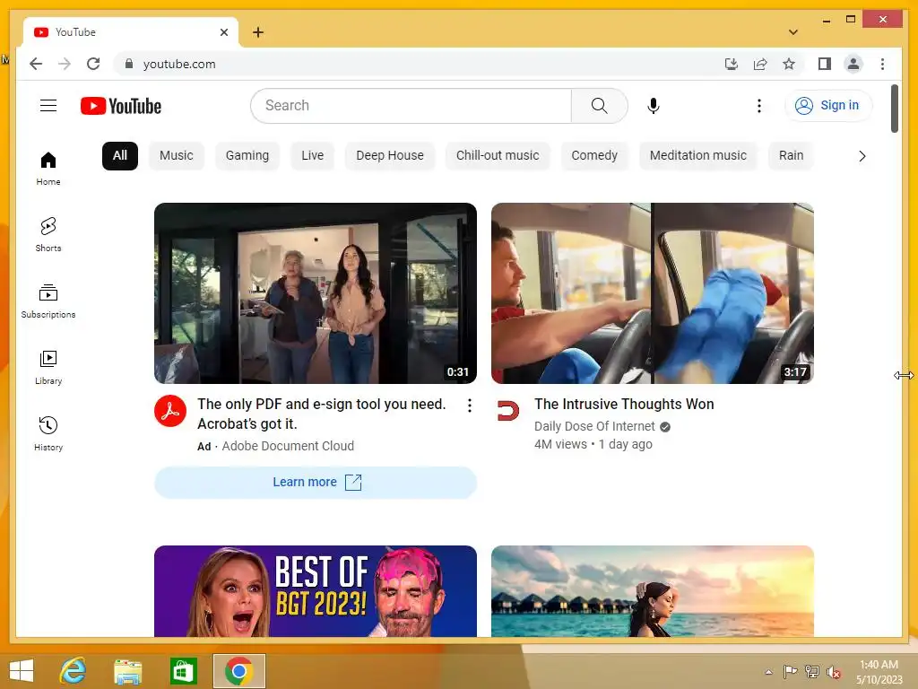Open Adobe ad options three-dot menu
The width and height of the screenshot is (918, 689).
point(469,406)
